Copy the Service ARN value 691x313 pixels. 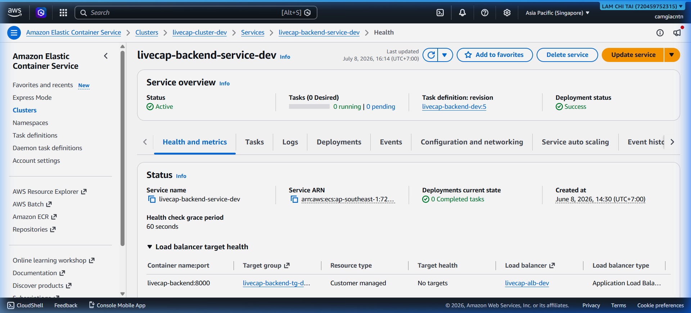[294, 199]
